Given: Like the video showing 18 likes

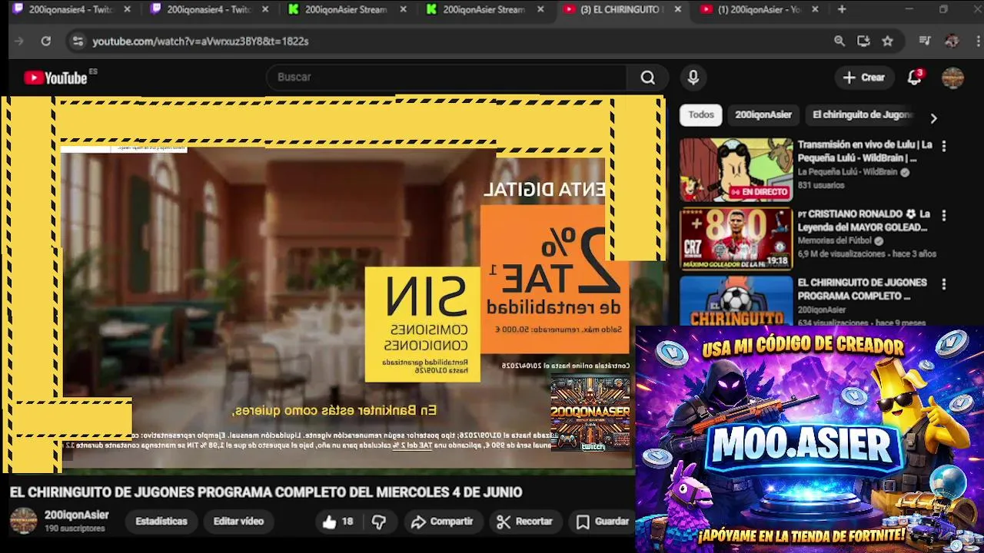Looking at the screenshot, I should (x=337, y=522).
